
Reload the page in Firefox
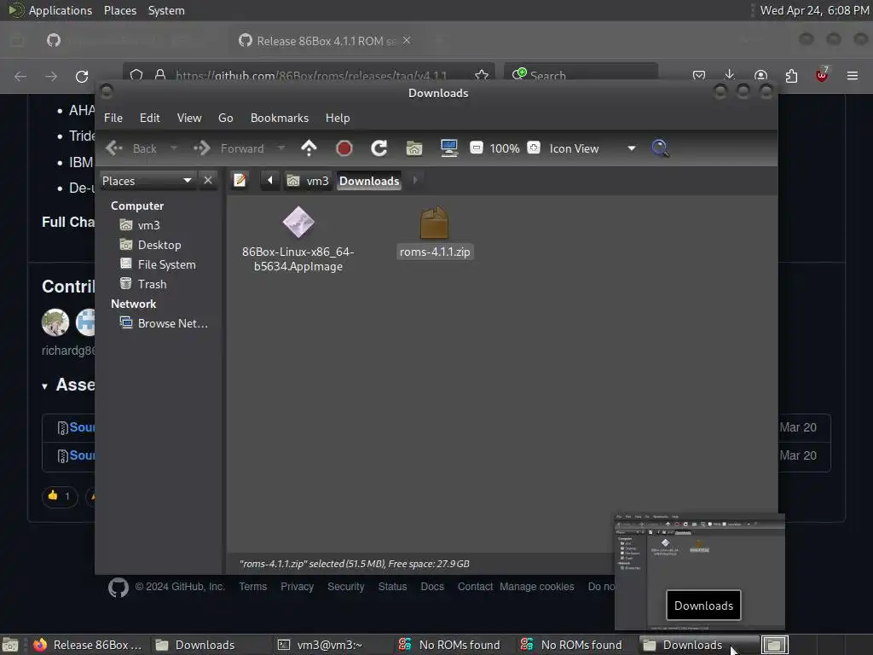[82, 76]
